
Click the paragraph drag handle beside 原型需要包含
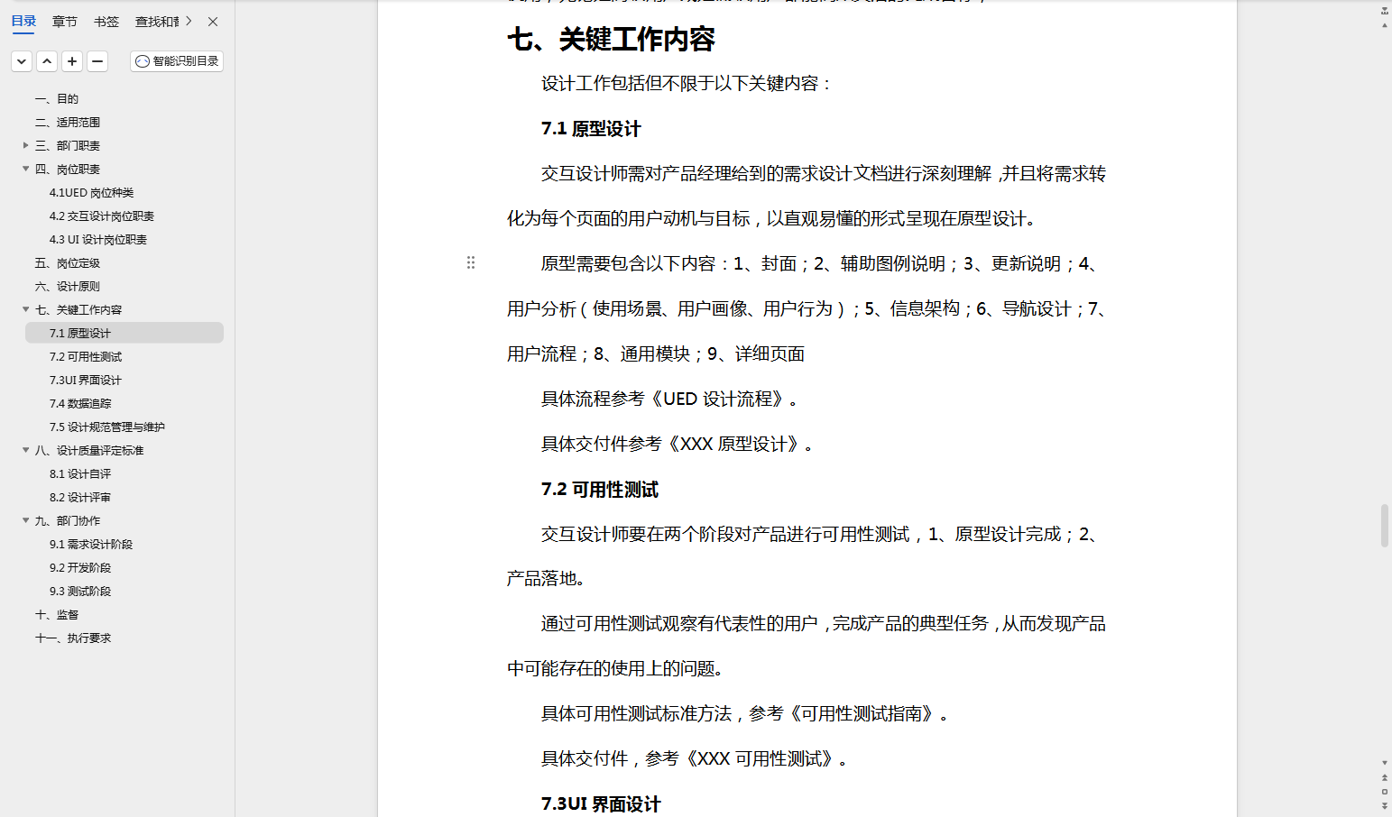[x=471, y=262]
